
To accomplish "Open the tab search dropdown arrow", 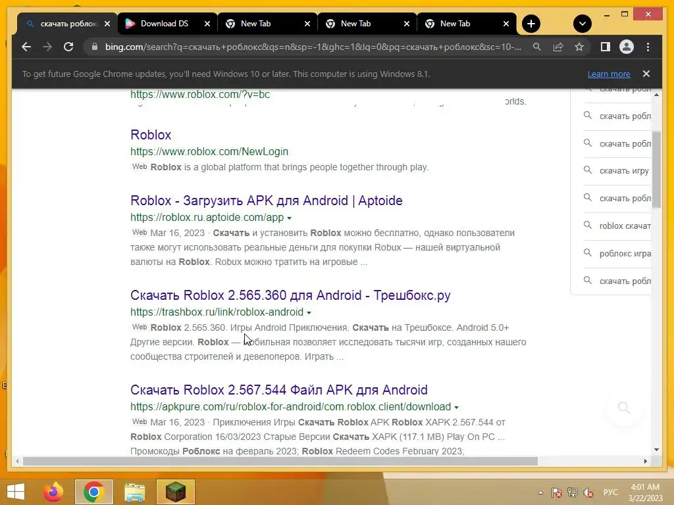I will pos(583,24).
